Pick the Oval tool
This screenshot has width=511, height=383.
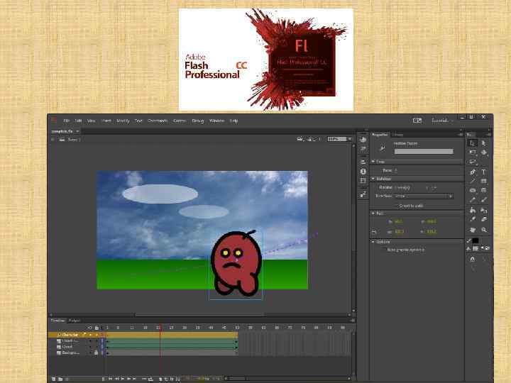[473, 191]
